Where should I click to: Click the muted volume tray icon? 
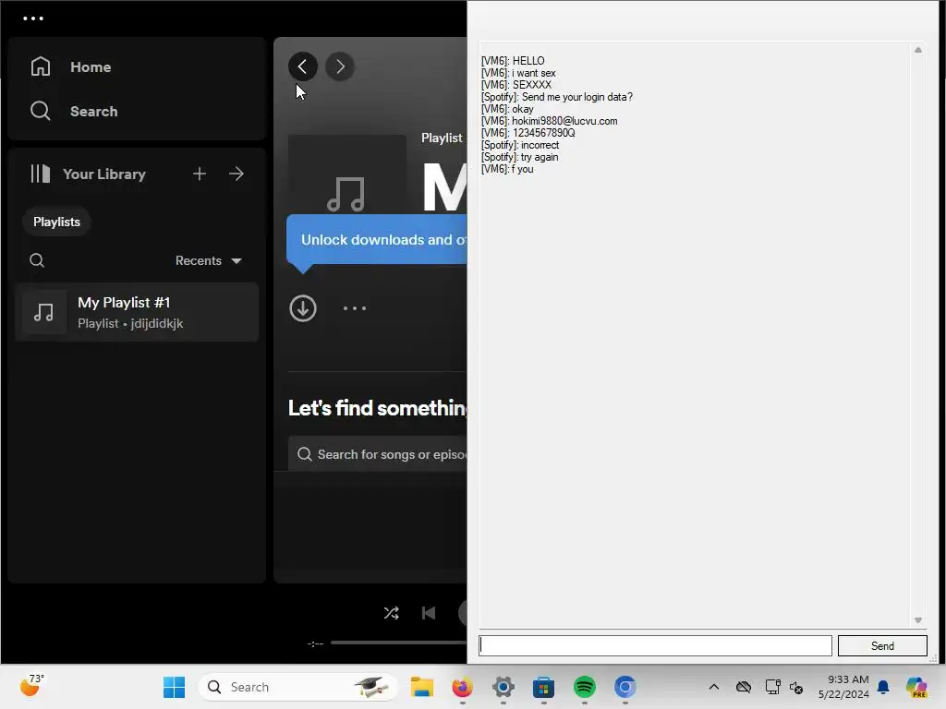[x=796, y=687]
